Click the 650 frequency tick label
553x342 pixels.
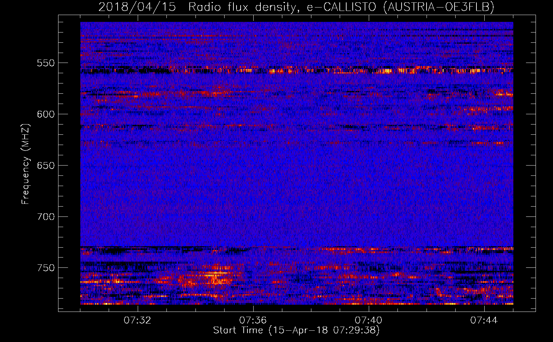[46, 166]
